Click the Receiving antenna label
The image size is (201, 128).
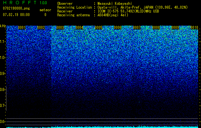point(73,15)
